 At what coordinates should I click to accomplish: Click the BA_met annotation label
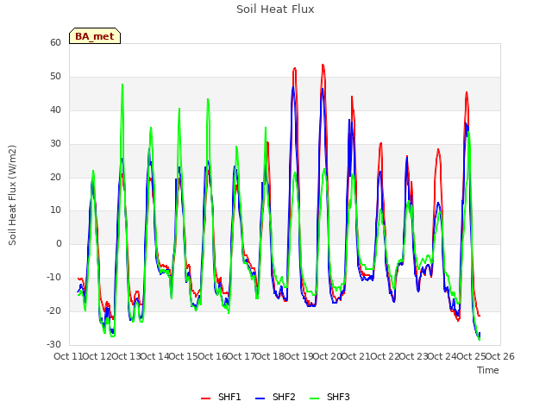point(95,36)
